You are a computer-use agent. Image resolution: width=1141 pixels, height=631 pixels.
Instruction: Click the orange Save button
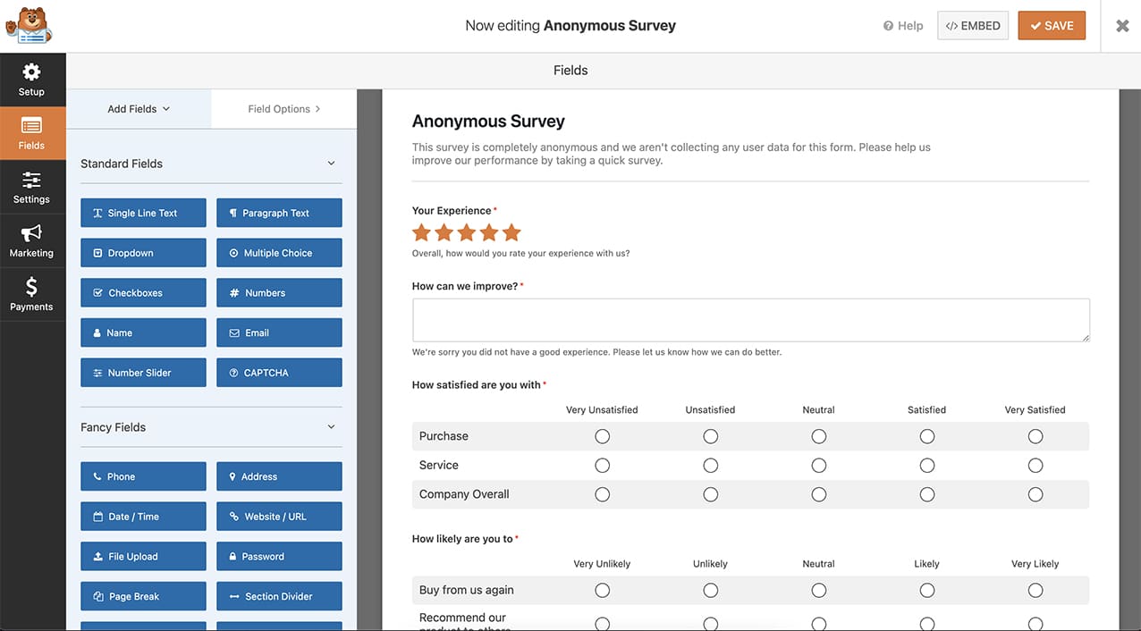click(x=1052, y=26)
